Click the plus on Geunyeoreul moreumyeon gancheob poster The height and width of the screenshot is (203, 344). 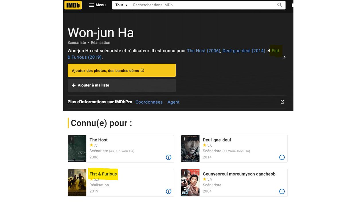pyautogui.click(x=185, y=173)
